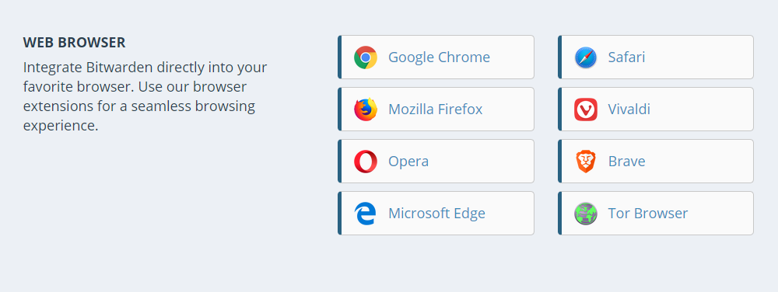Click the Safari compass icon

coord(586,57)
